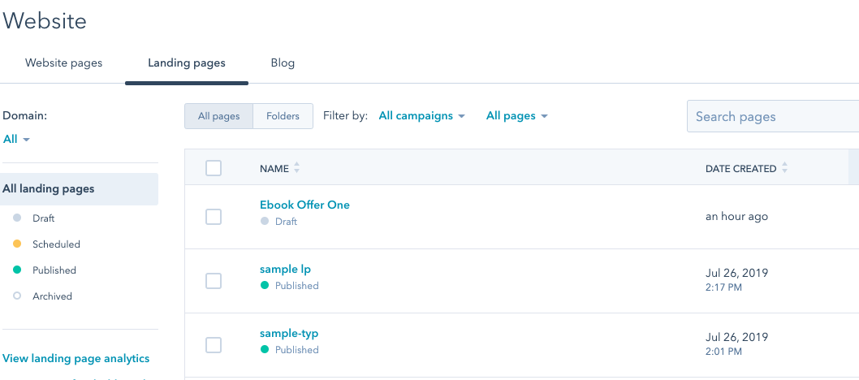Screen dimensions: 859x380
Task: Select the sample lp row checkbox
Action: pos(214,281)
